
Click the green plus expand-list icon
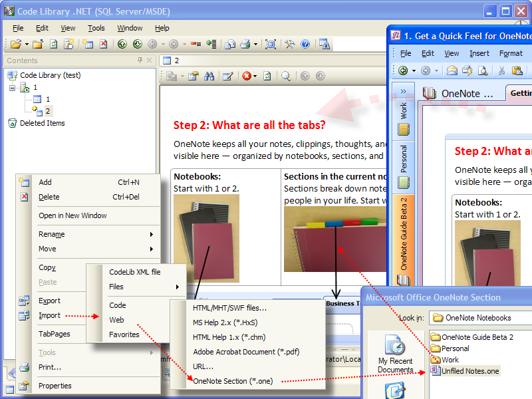coord(211,44)
